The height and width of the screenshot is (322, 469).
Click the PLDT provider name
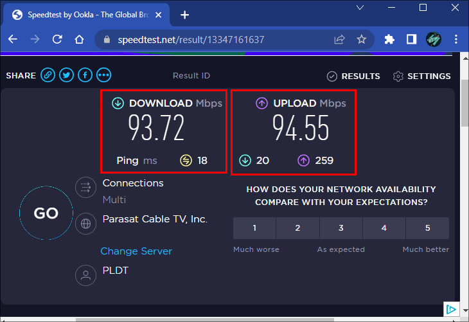[116, 271]
